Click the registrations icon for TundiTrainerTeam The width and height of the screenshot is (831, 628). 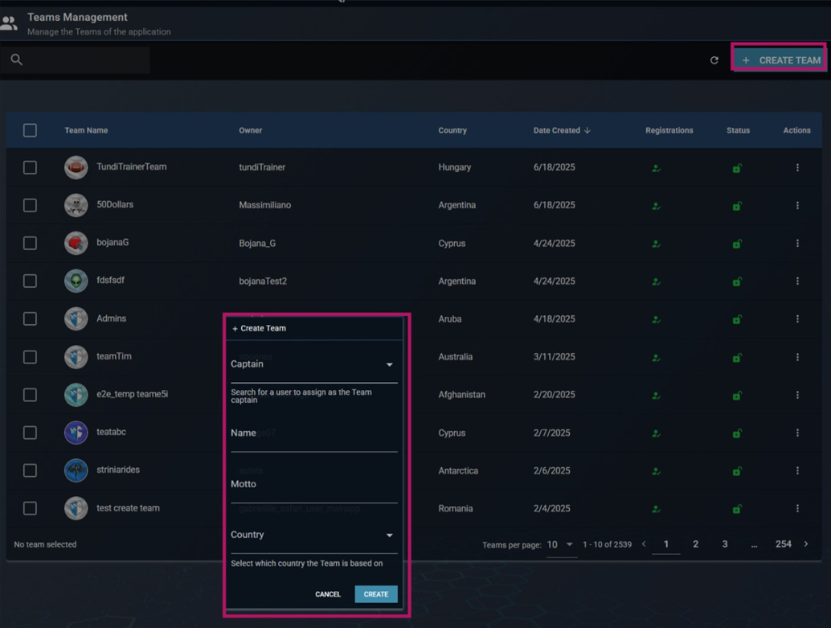656,167
